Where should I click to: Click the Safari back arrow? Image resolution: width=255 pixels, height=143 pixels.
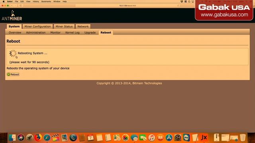12,6
